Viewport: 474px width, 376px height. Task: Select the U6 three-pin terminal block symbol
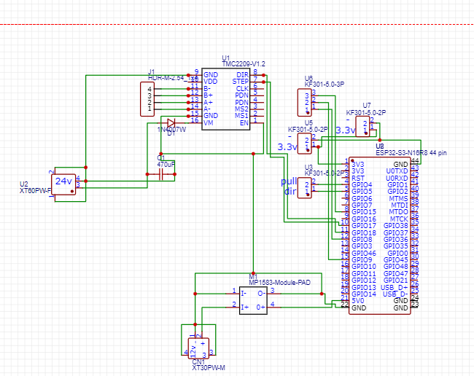coord(304,103)
